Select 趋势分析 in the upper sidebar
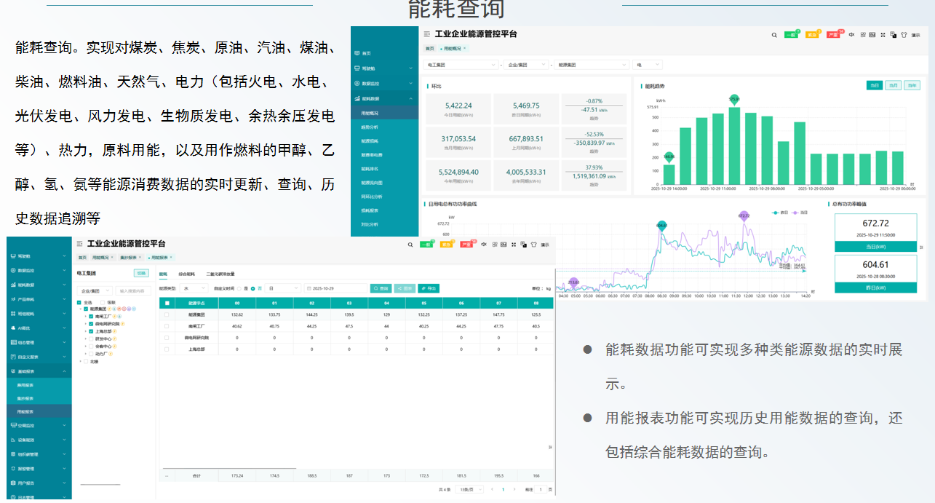 [370, 127]
